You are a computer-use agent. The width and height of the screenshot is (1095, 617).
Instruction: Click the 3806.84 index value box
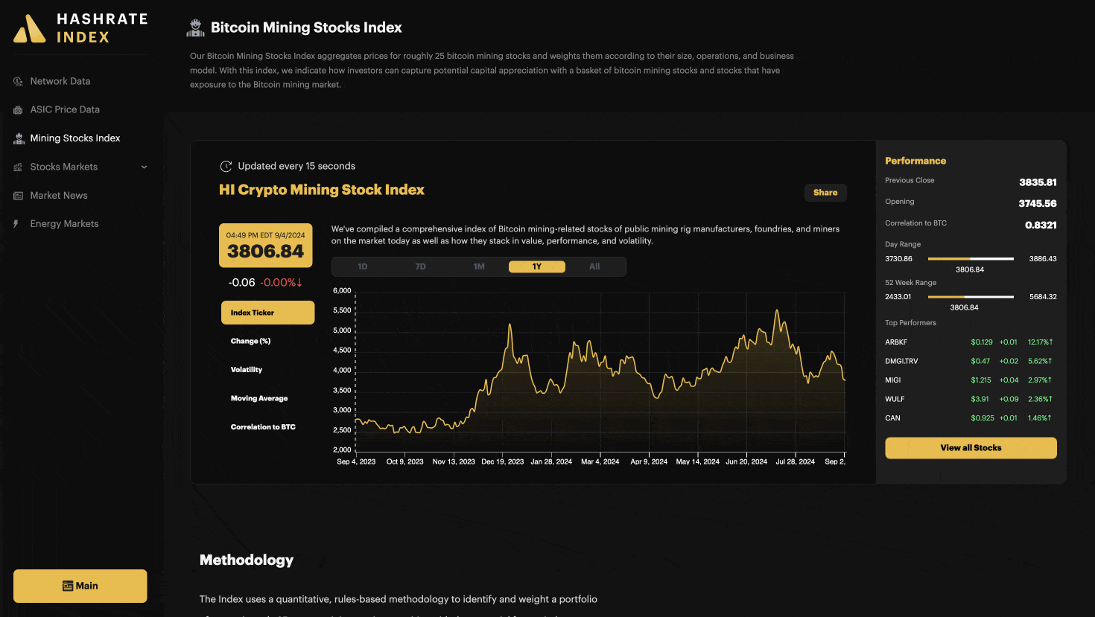pyautogui.click(x=266, y=246)
